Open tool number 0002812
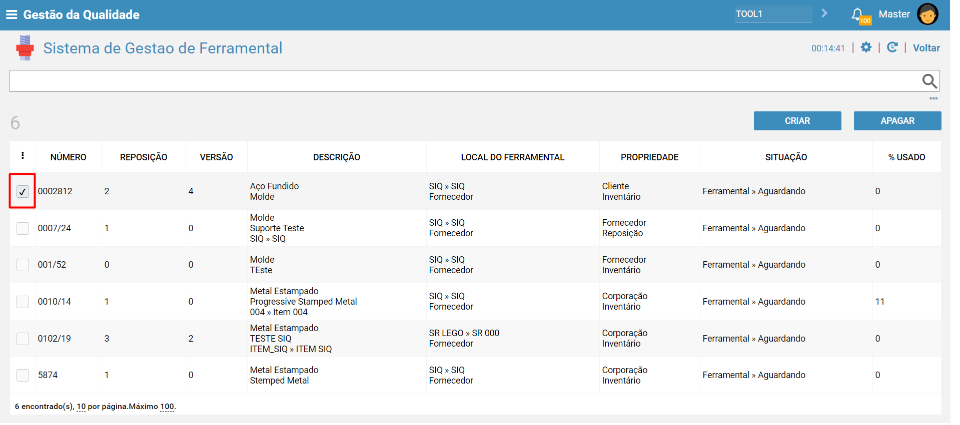 [55, 191]
